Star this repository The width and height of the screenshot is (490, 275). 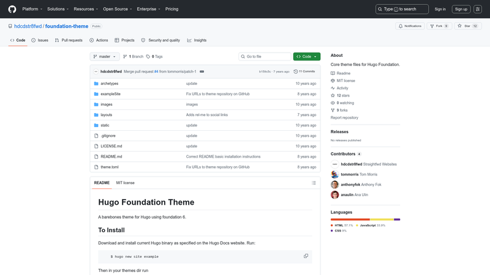[468, 26]
